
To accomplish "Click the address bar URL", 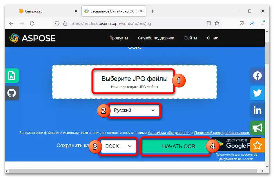I will 110,23.
